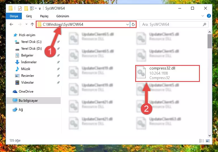The image size is (218, 152).
Task: Switch to large thumbnails view icon
Action: pyautogui.click(x=208, y=141)
